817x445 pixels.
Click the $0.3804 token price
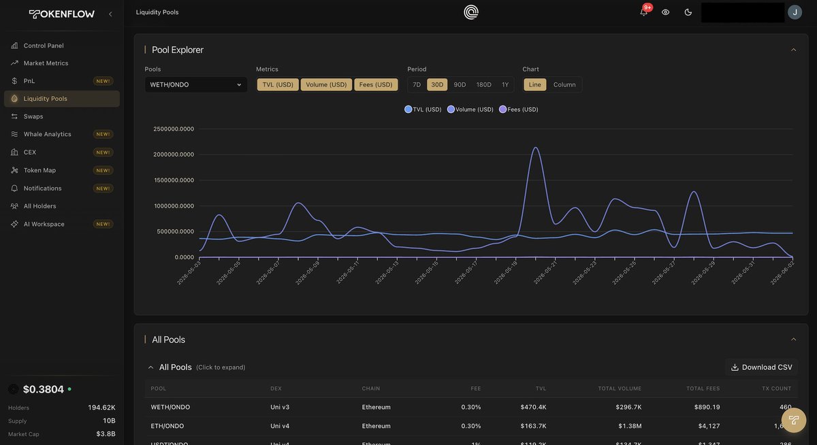click(x=44, y=389)
